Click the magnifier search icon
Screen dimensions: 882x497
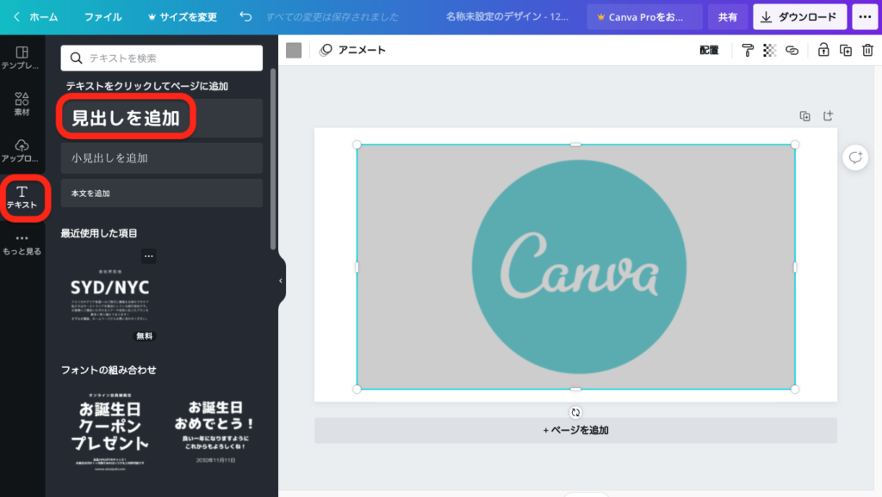(76, 58)
